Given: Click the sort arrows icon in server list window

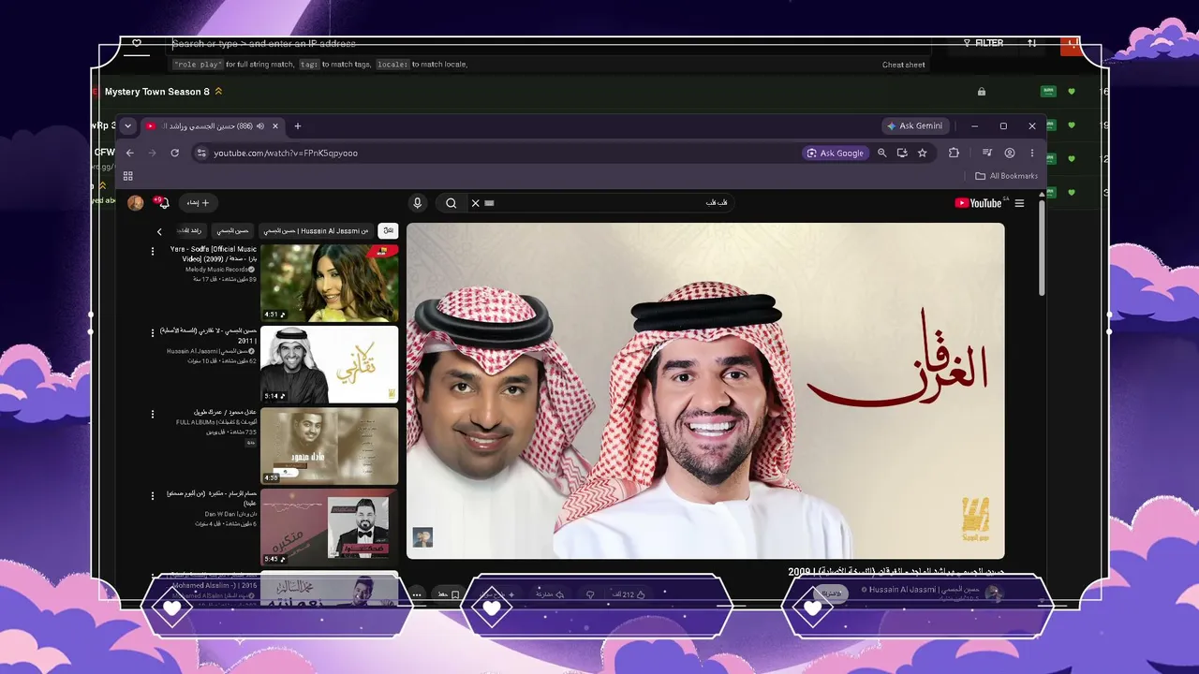Looking at the screenshot, I should [x=1031, y=43].
